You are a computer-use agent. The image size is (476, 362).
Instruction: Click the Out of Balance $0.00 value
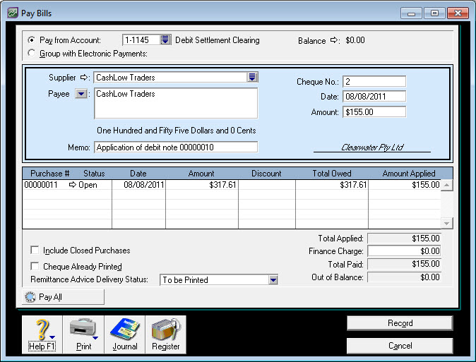(404, 277)
